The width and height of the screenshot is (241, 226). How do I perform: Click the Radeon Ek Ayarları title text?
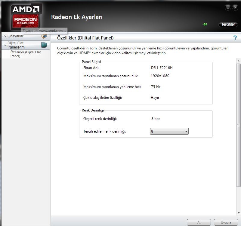77,17
